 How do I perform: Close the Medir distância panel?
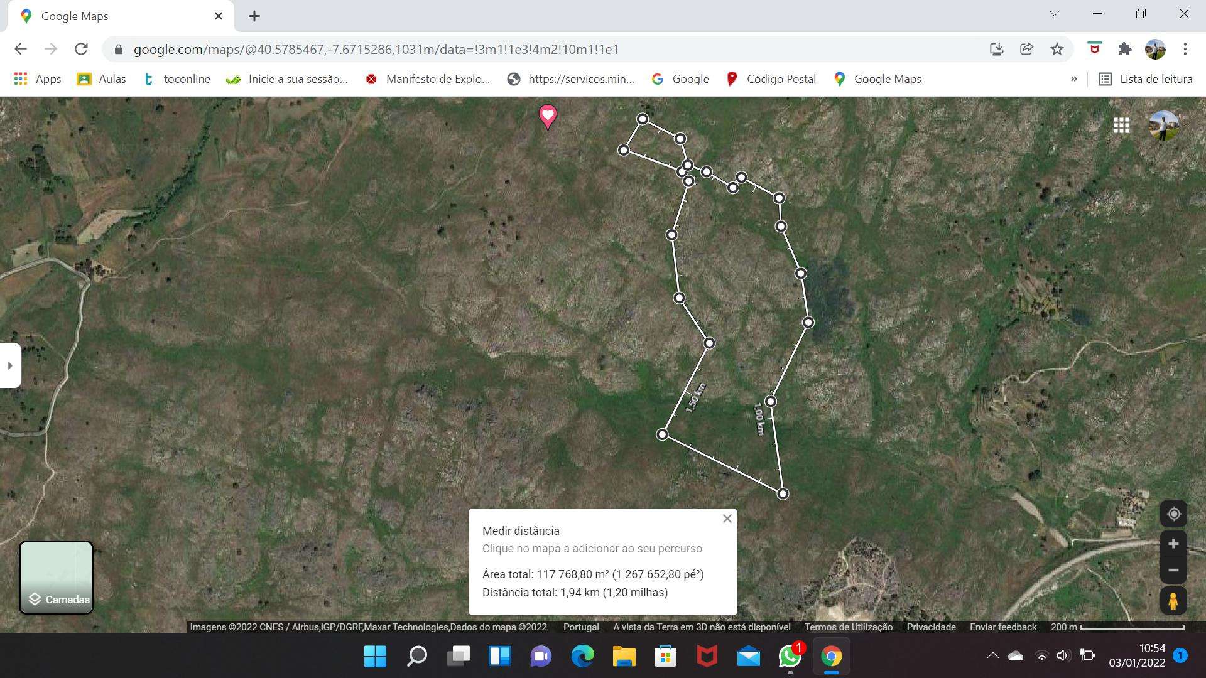click(x=727, y=519)
